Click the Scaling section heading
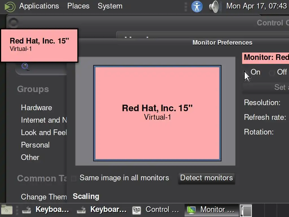The height and width of the screenshot is (217, 289). click(86, 196)
